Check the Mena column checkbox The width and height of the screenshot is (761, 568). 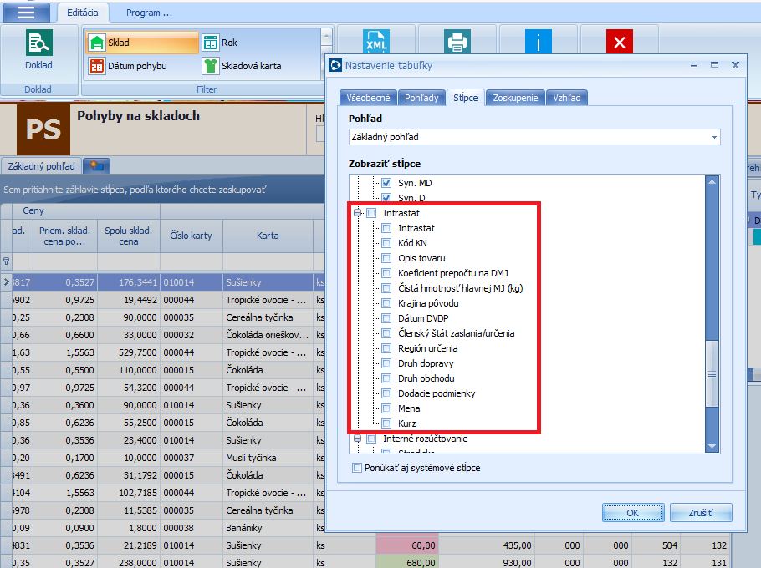(387, 408)
